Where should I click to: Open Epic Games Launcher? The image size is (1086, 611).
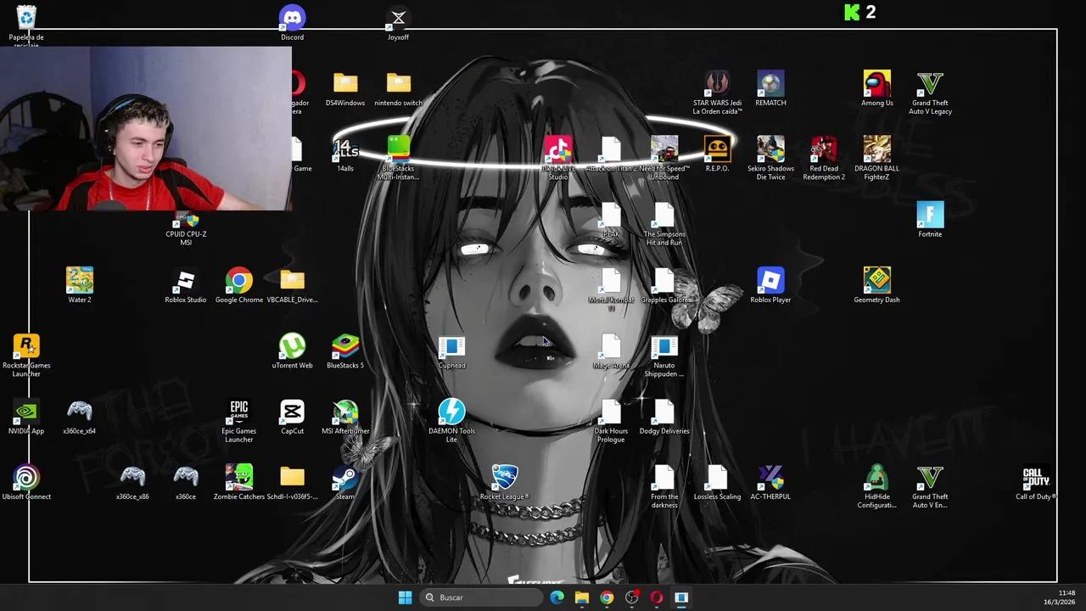(239, 420)
